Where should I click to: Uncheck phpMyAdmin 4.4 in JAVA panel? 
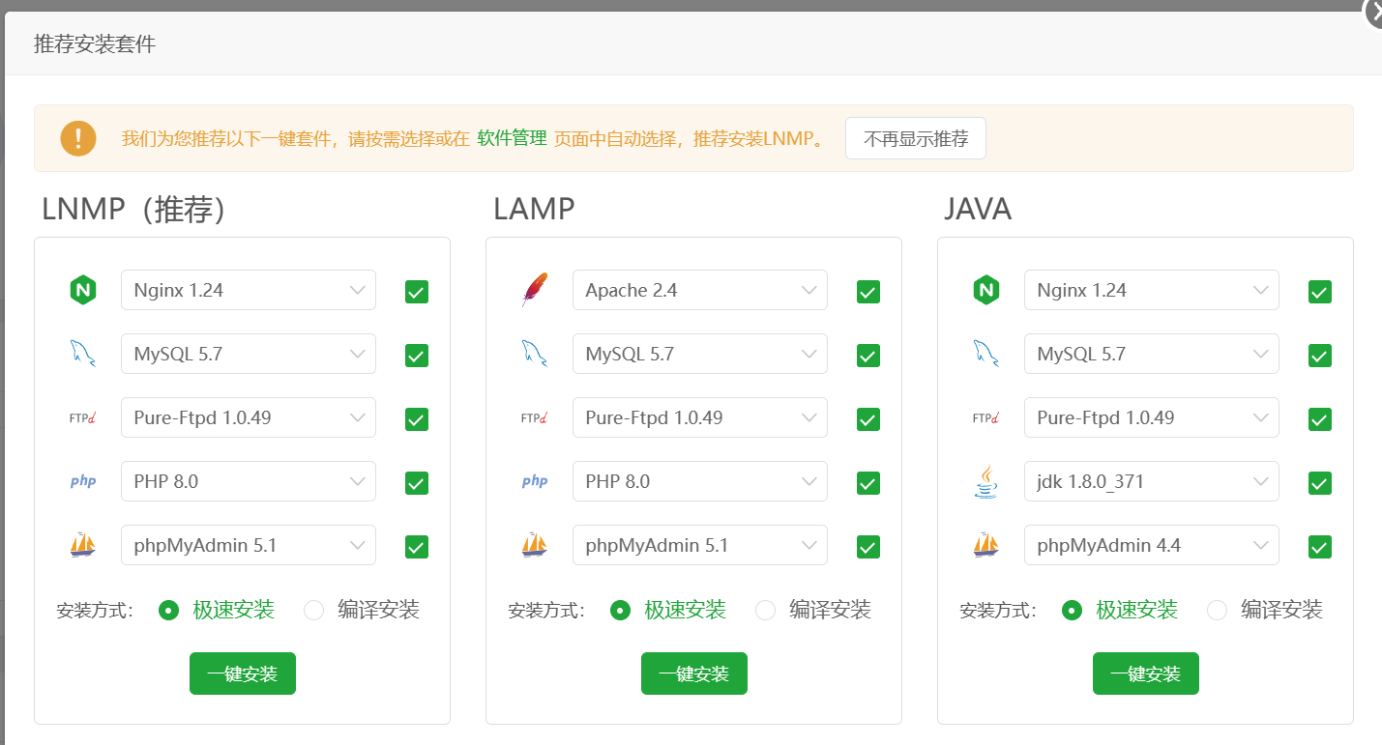1320,547
